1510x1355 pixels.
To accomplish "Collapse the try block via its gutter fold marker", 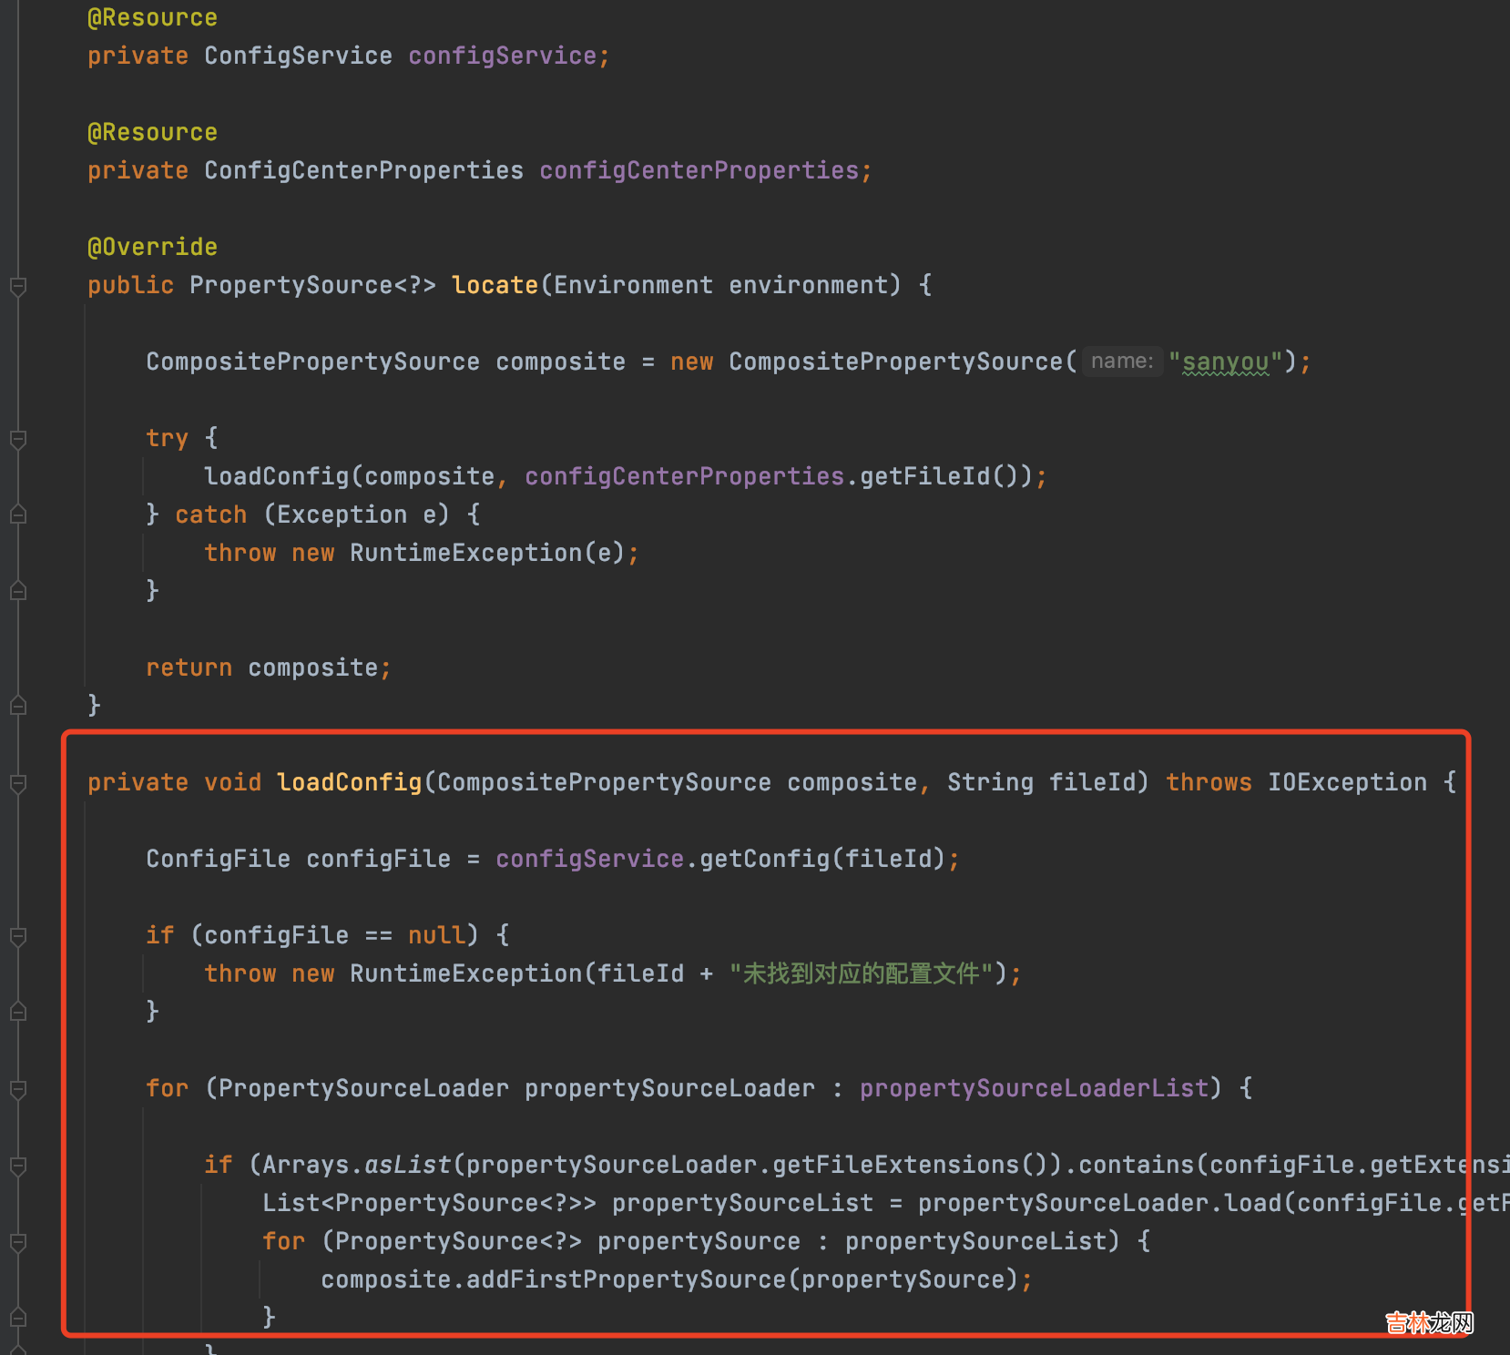I will click(x=17, y=439).
